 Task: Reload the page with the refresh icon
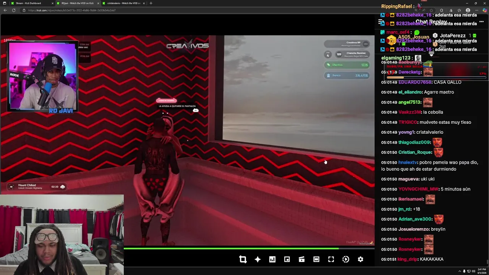[x=14, y=10]
